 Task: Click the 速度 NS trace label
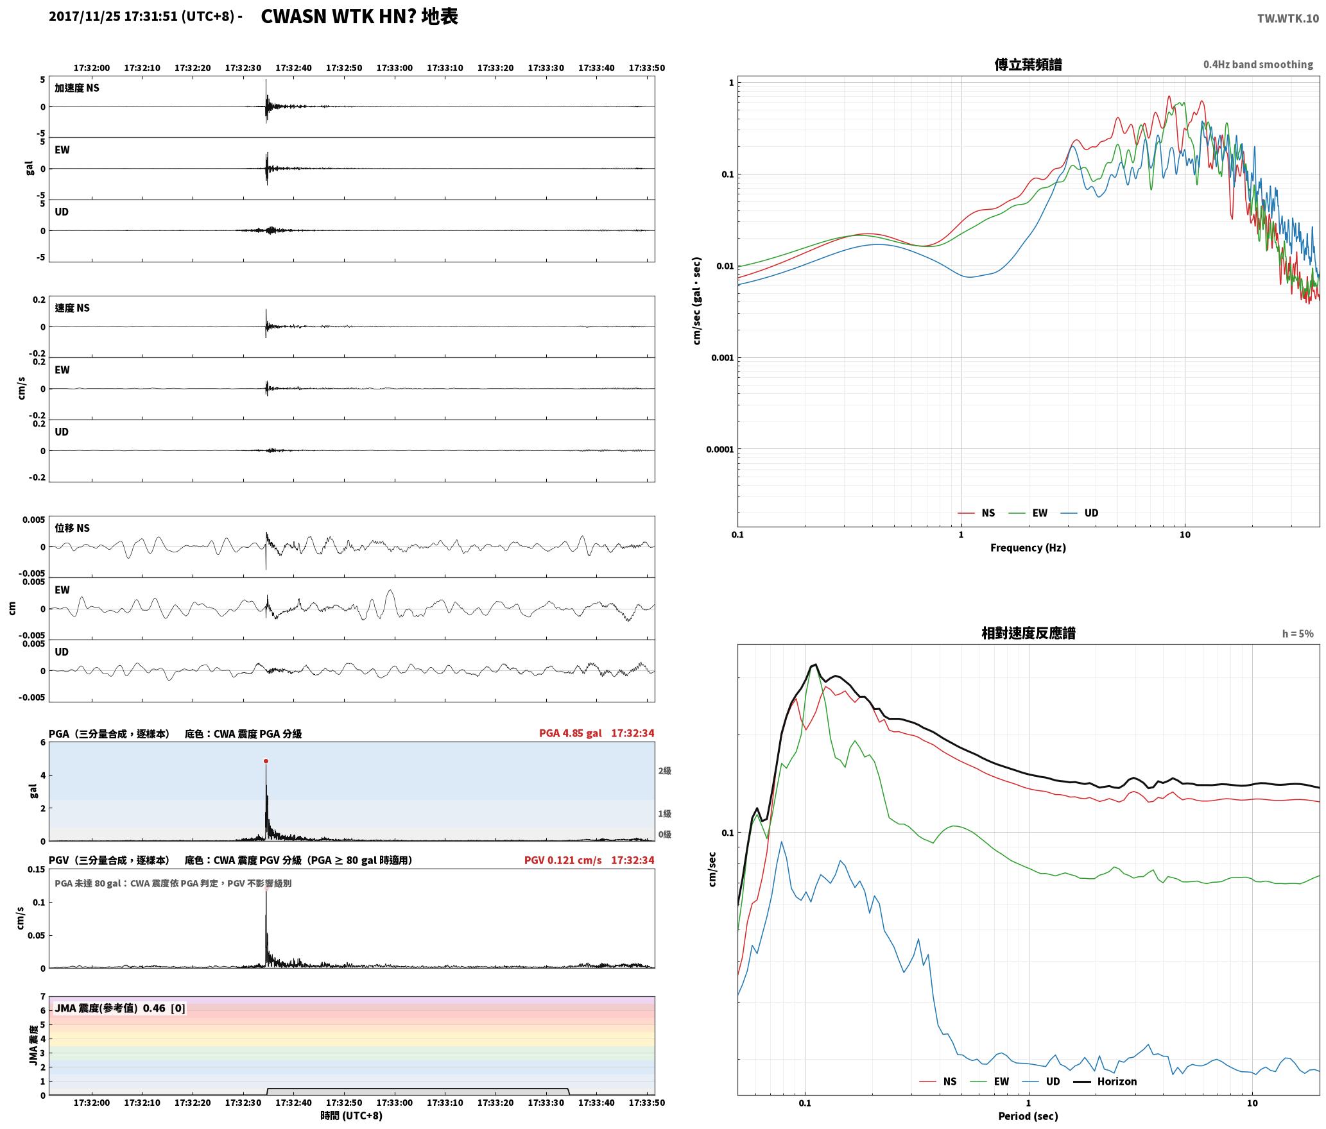[x=72, y=308]
